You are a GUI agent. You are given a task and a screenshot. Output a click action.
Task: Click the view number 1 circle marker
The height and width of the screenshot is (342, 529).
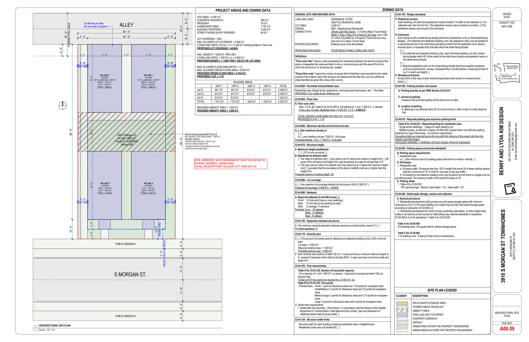pyautogui.click(x=36, y=328)
